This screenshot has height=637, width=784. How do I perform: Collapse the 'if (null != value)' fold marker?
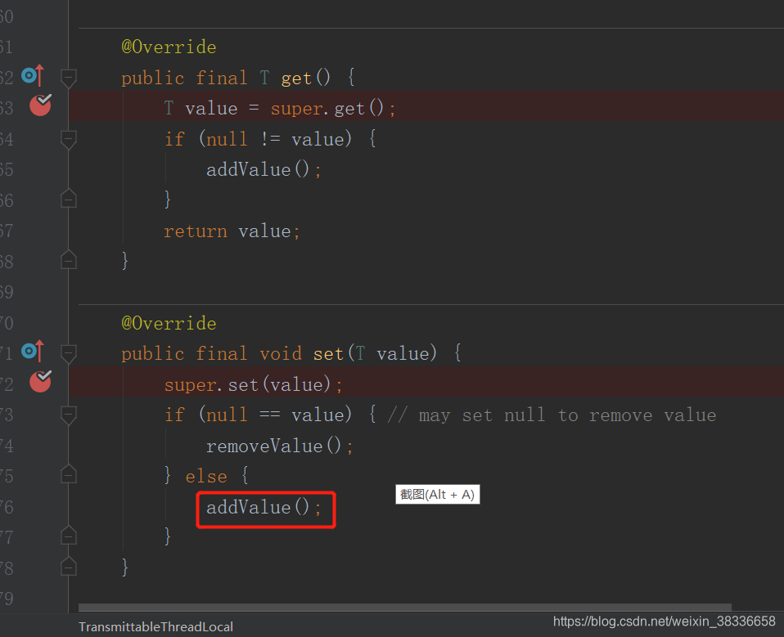(x=69, y=139)
